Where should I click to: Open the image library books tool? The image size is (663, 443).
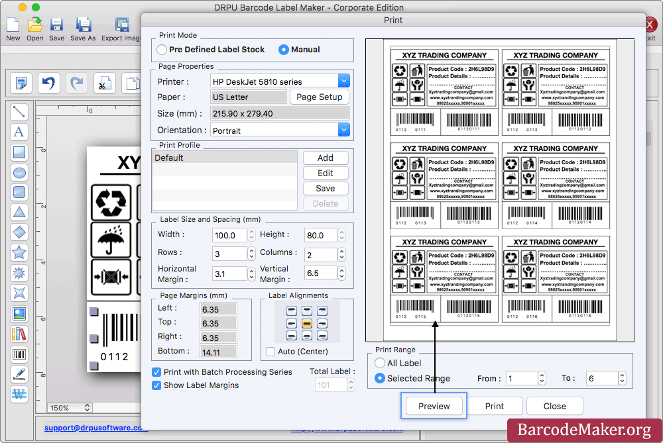[x=19, y=334]
